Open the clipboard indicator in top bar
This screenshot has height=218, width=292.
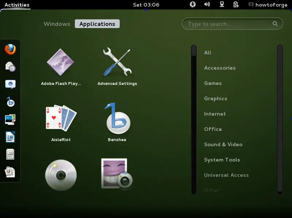point(236,4)
